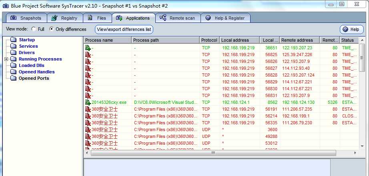
Task: Click remote address 111.206.79.230
Action: [x=297, y=123]
